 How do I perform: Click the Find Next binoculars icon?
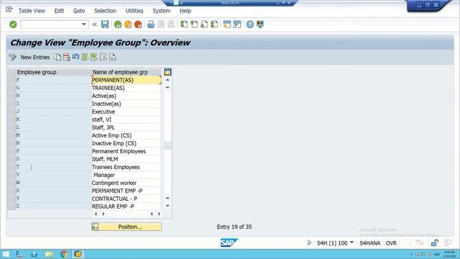pos(171,24)
